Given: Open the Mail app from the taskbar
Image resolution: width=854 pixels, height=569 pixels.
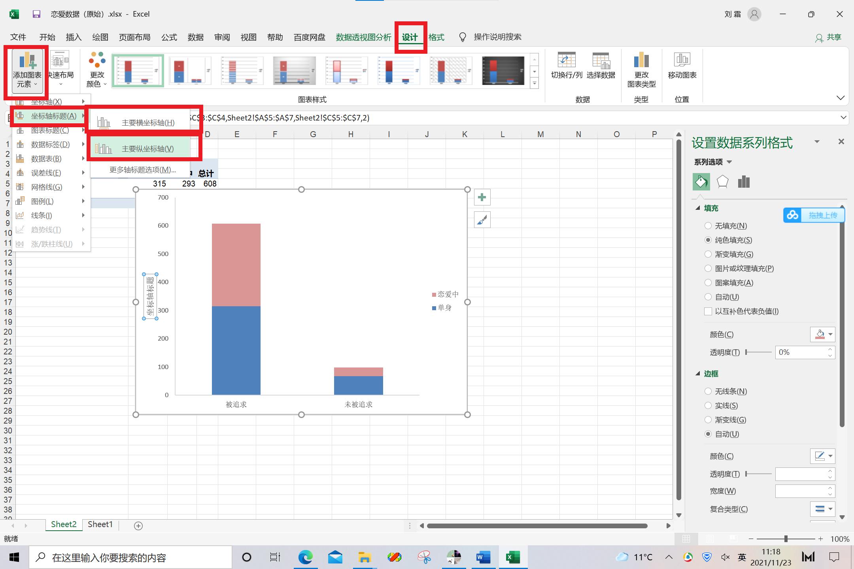Looking at the screenshot, I should (x=335, y=557).
